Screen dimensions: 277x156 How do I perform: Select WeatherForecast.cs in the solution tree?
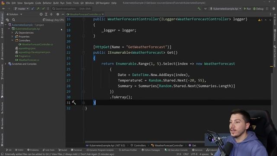[x=29, y=60]
